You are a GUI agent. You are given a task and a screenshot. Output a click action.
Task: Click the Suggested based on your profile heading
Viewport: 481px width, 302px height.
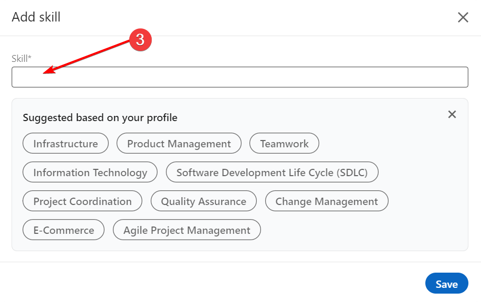100,117
